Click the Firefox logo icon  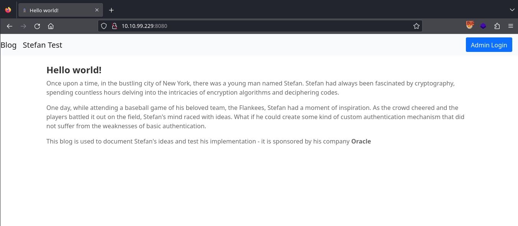click(x=8, y=10)
